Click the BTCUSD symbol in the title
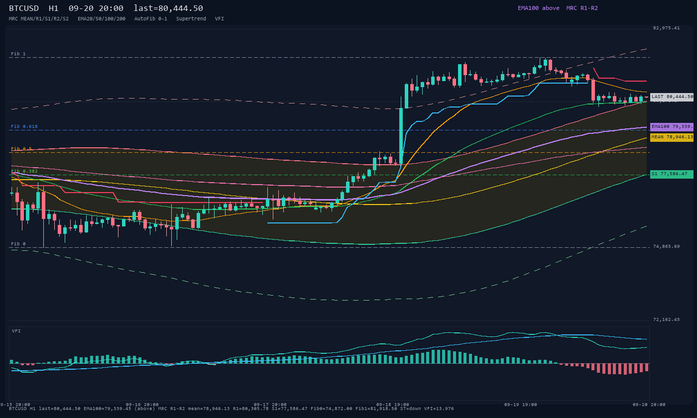The height and width of the screenshot is (418, 697). 24,8
